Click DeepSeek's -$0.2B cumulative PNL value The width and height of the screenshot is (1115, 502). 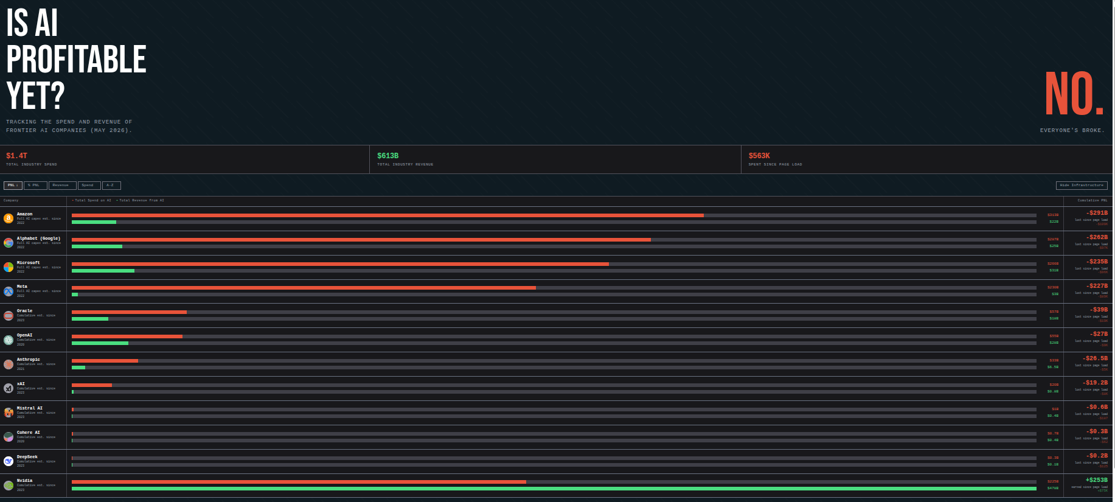1097,456
